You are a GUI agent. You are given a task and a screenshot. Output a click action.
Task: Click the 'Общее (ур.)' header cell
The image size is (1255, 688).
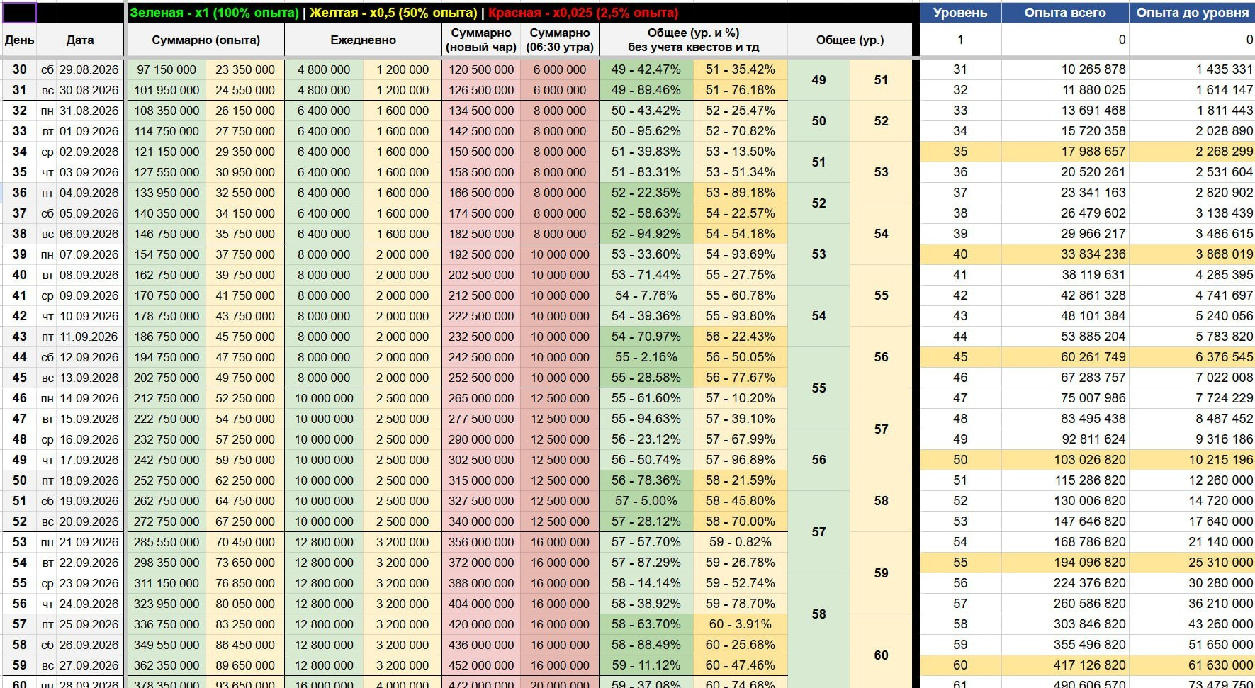coord(850,40)
